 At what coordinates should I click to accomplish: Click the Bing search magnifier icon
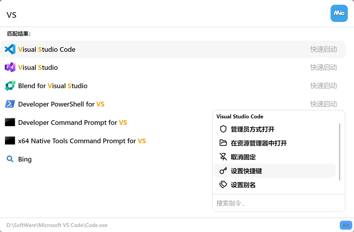(10, 159)
